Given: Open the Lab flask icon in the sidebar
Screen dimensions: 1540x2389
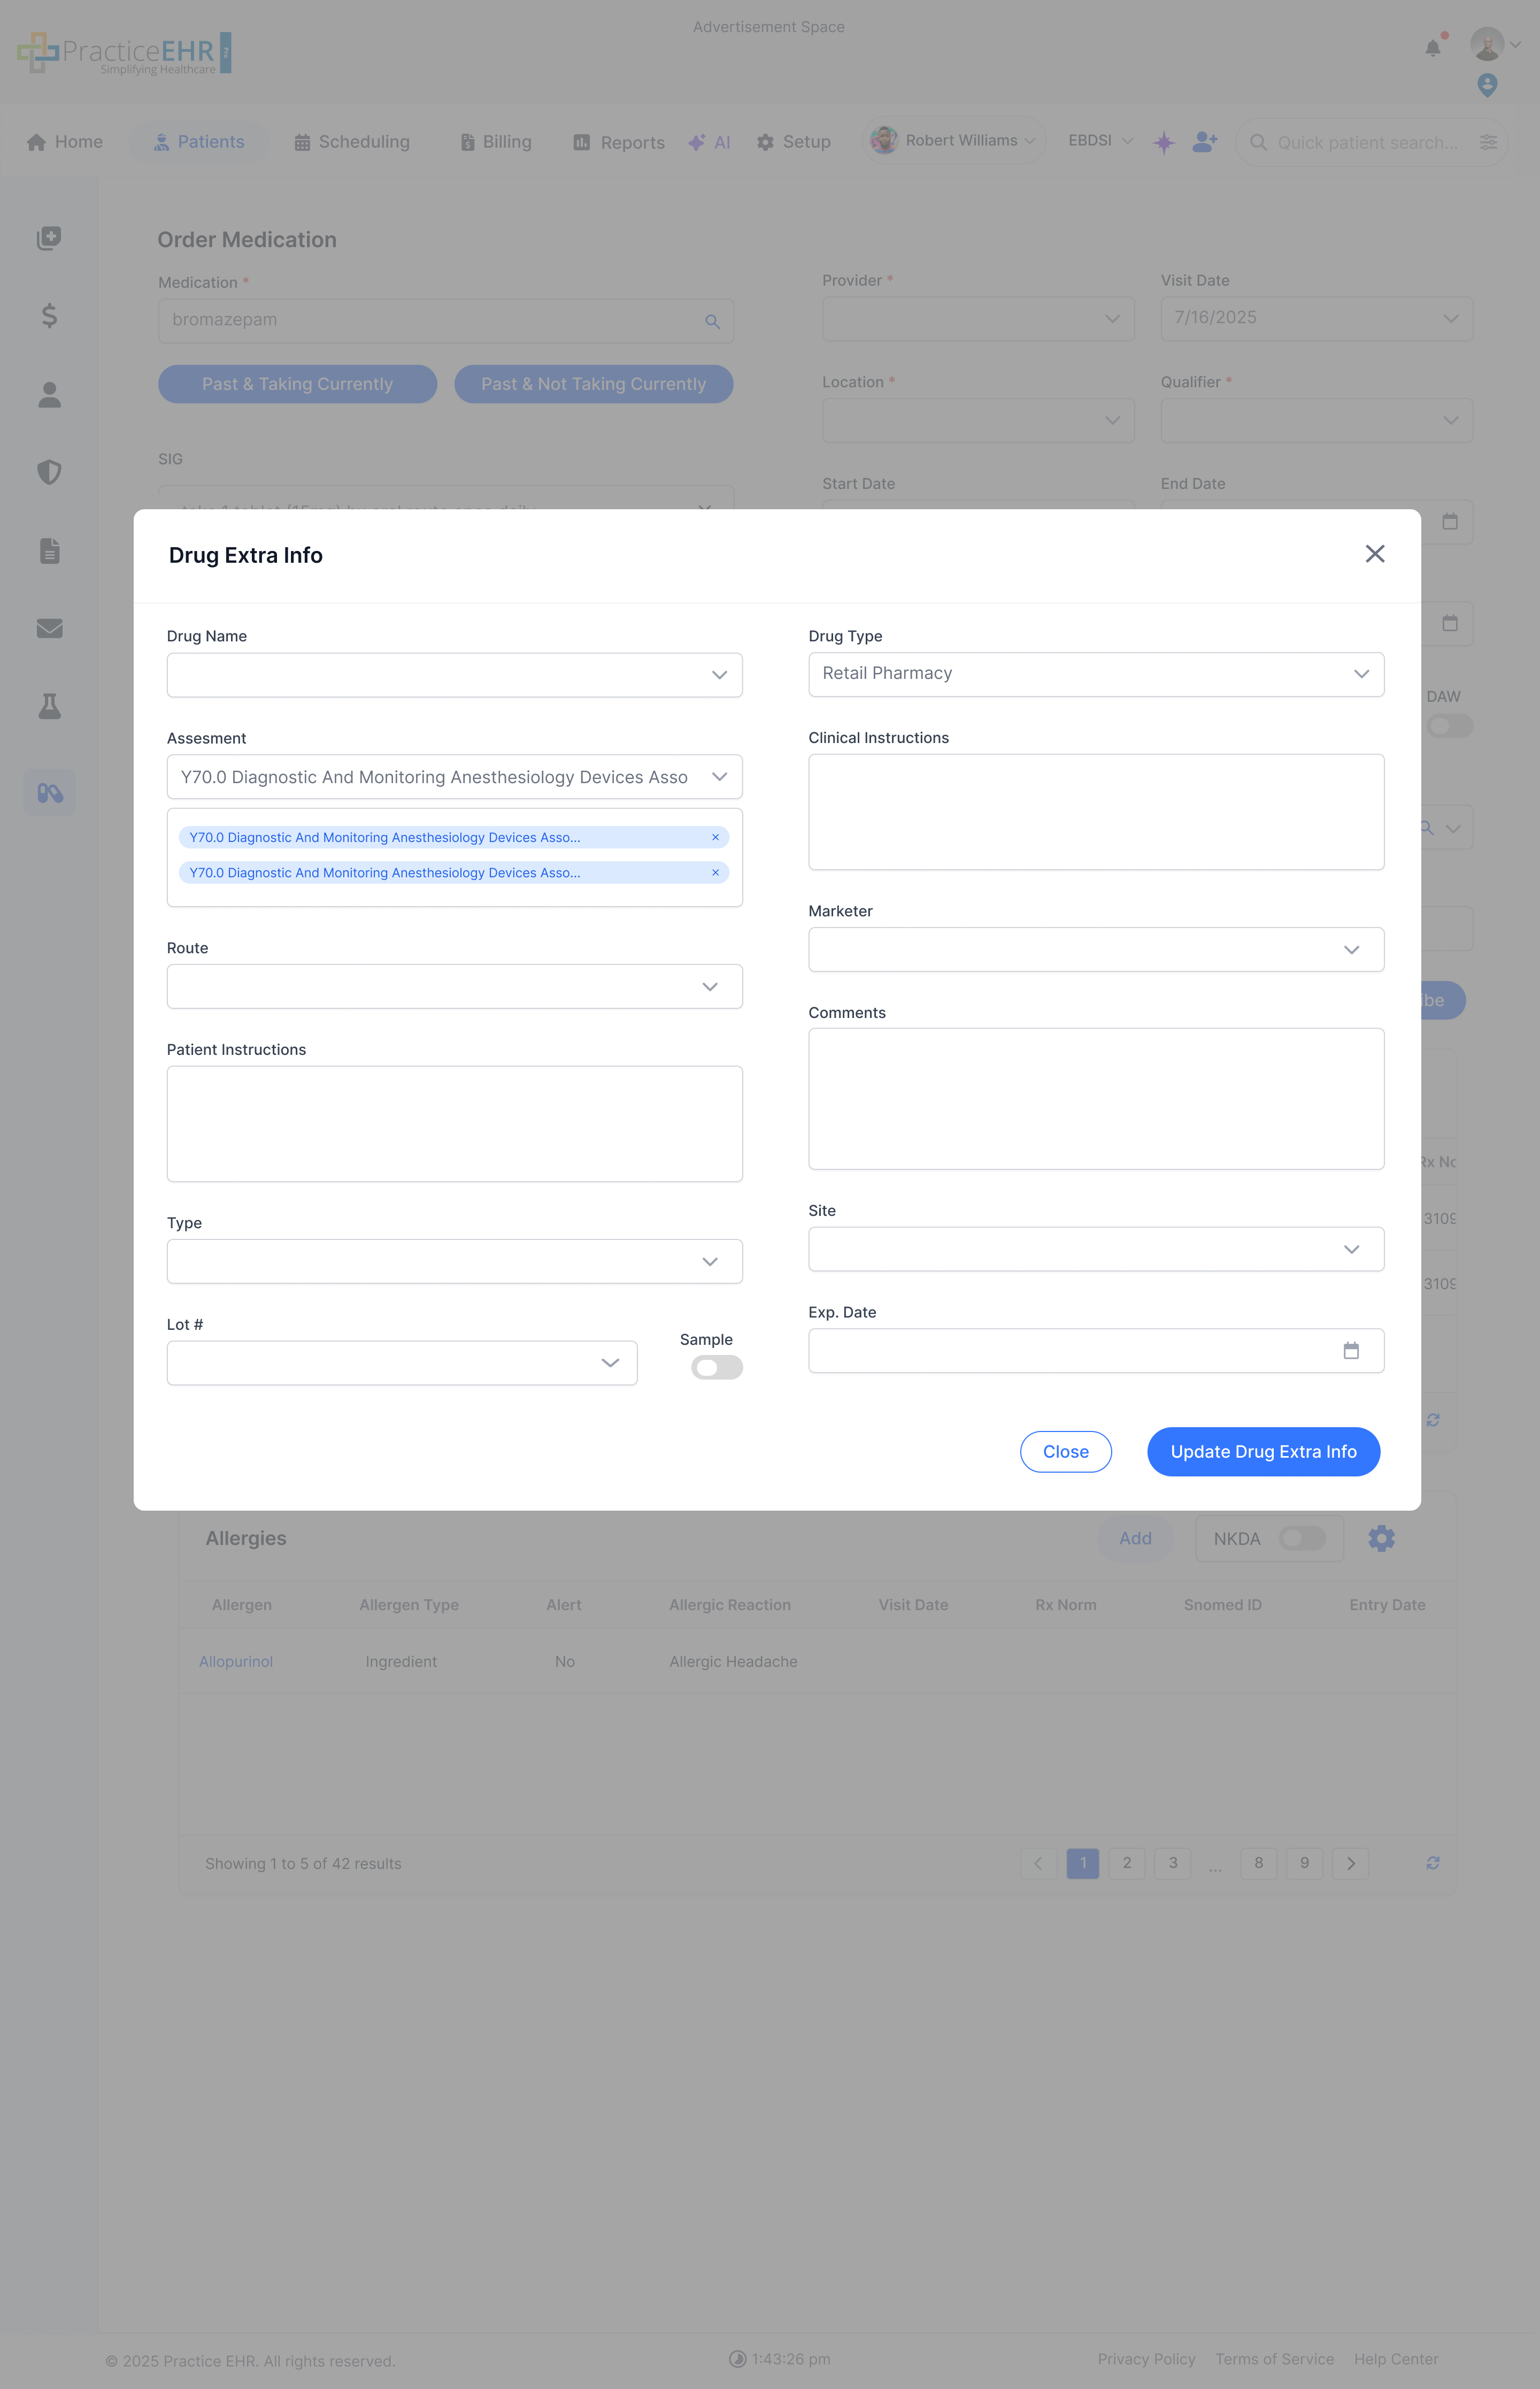Looking at the screenshot, I should [49, 707].
